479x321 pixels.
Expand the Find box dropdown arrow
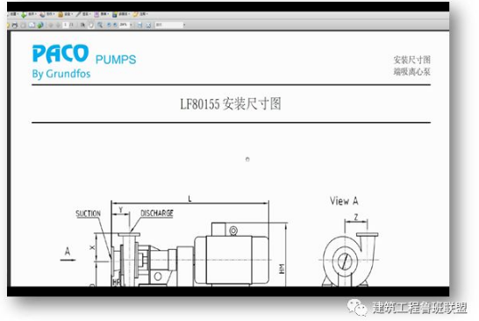click(x=184, y=25)
